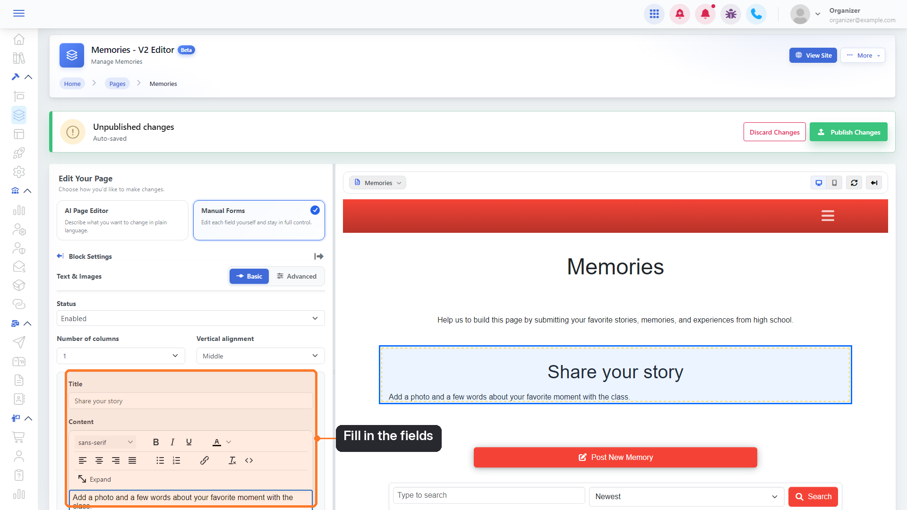Open the red bell with dot badge
Viewport: 907px width, 510px height.
[705, 14]
